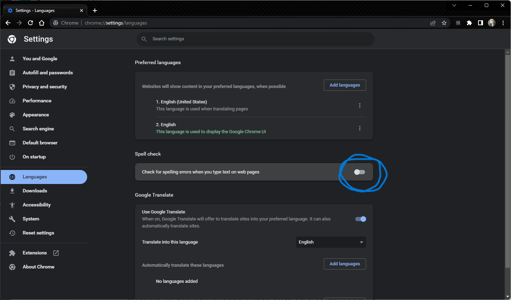Screen dimensions: 511x300
Task: Open the side panel icon
Action: tap(481, 23)
